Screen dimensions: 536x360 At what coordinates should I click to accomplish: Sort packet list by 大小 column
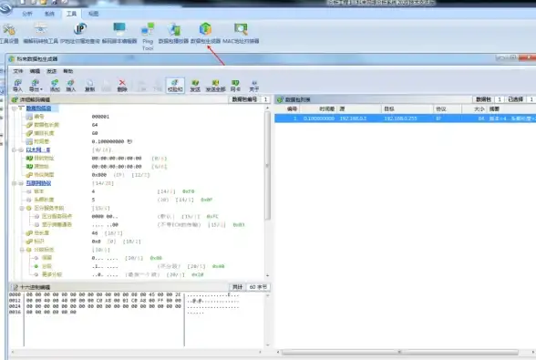474,109
